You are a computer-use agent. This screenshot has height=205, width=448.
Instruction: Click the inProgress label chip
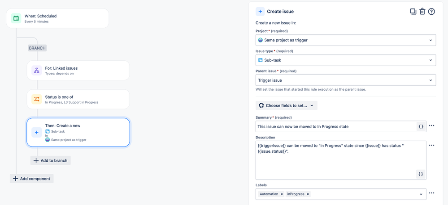(x=298, y=194)
